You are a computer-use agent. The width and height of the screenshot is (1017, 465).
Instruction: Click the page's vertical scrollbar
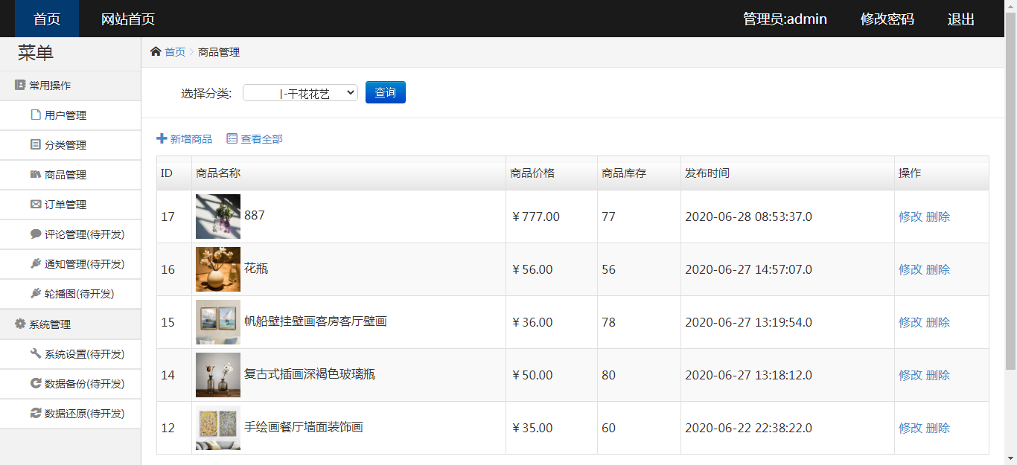pyautogui.click(x=1010, y=186)
